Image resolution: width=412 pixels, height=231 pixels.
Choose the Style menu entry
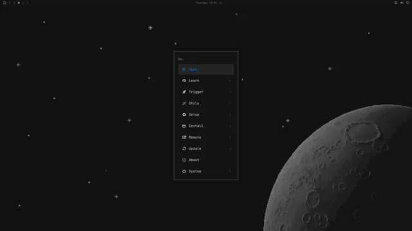click(206, 103)
